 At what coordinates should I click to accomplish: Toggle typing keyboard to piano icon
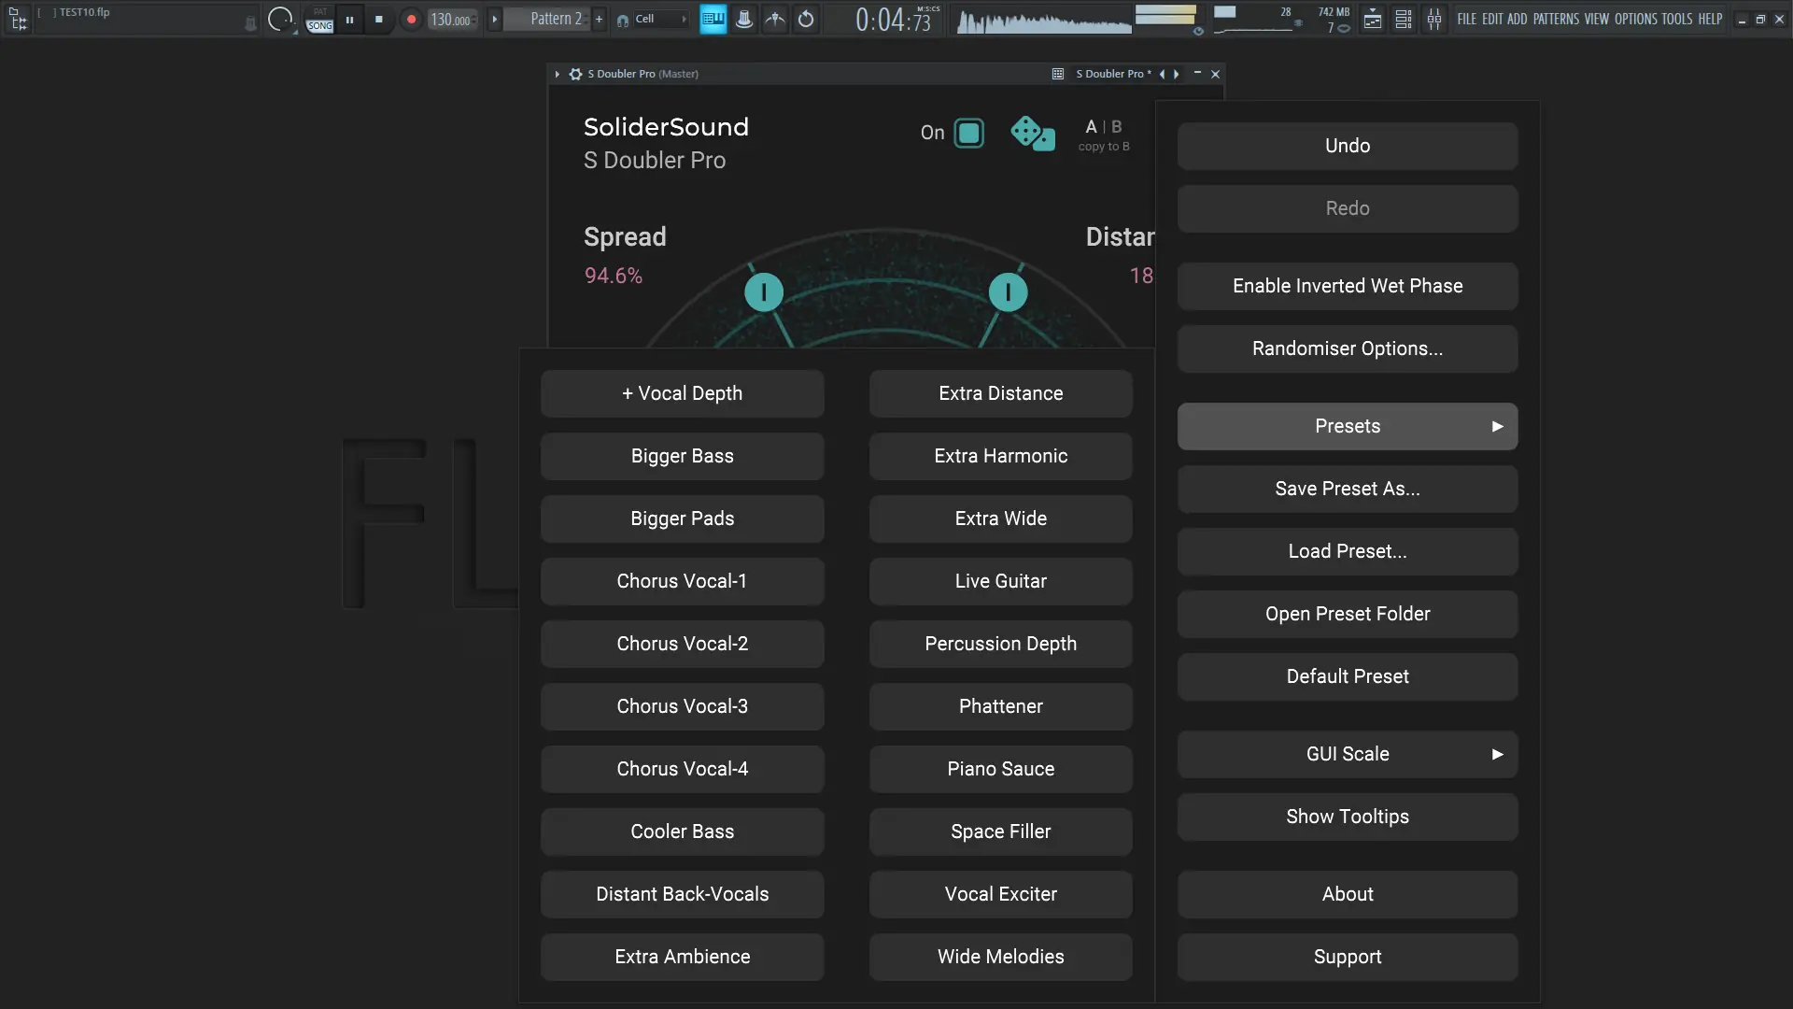tap(713, 19)
